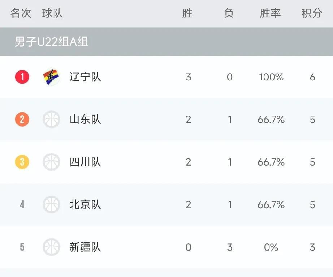The height and width of the screenshot is (277, 333).
Task: Open the 山东队 team name
Action: 85,119
